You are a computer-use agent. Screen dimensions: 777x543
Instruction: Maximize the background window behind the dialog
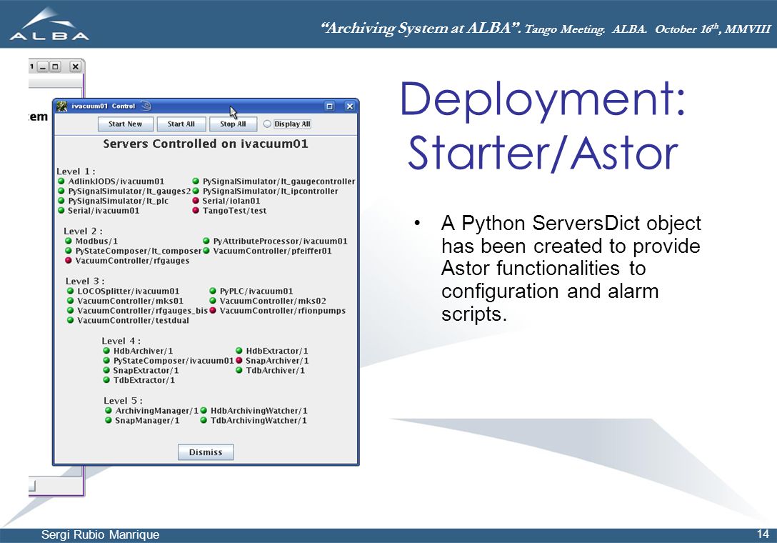click(55, 66)
